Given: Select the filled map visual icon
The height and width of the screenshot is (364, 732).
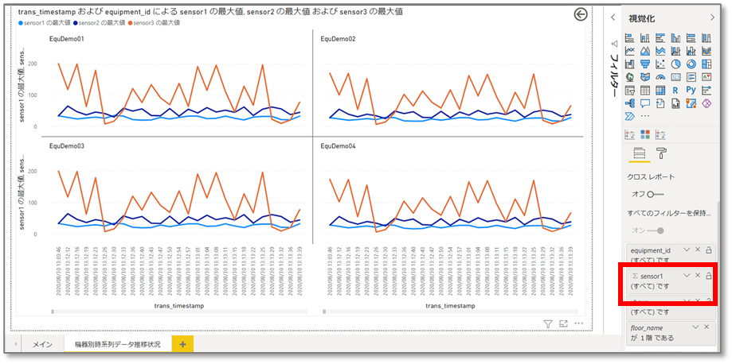Looking at the screenshot, I should [x=645, y=77].
